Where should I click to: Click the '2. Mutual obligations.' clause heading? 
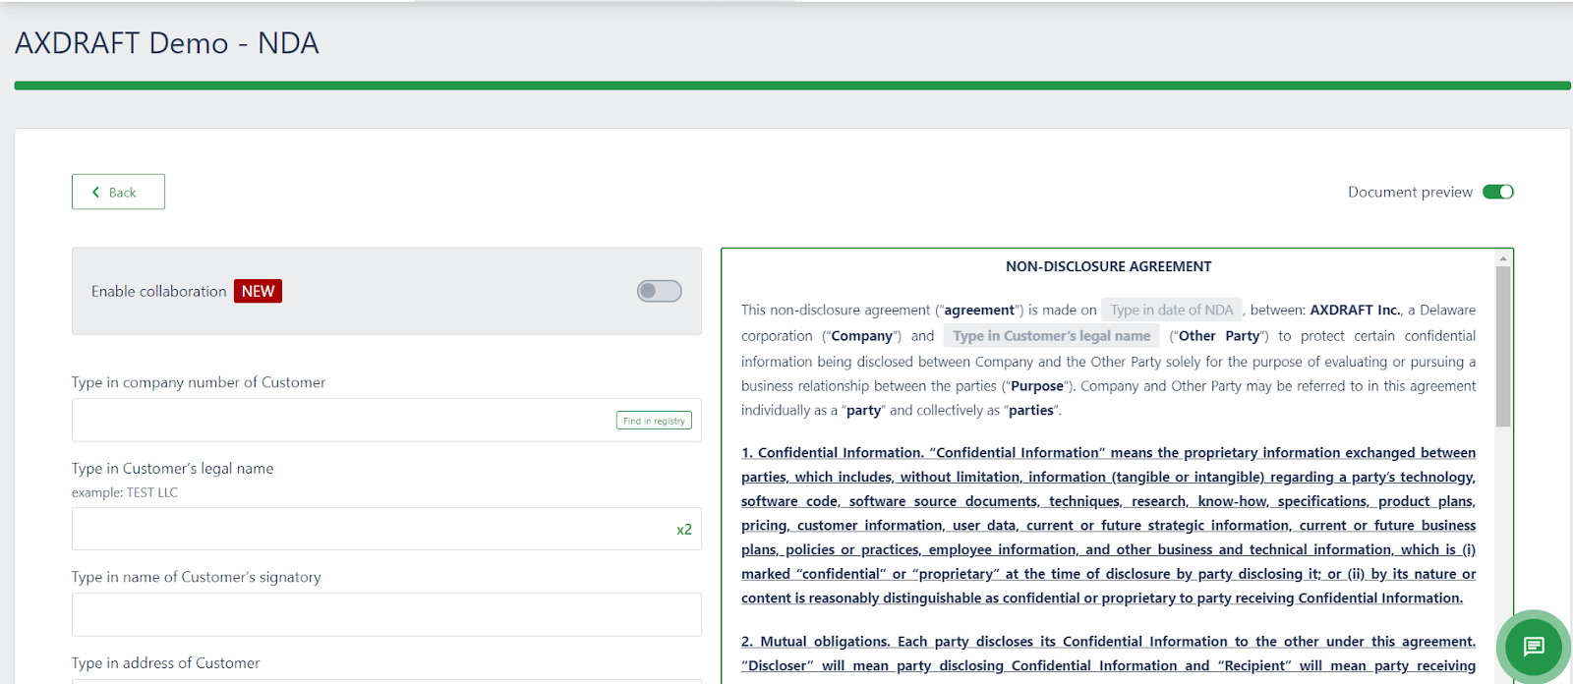click(815, 642)
